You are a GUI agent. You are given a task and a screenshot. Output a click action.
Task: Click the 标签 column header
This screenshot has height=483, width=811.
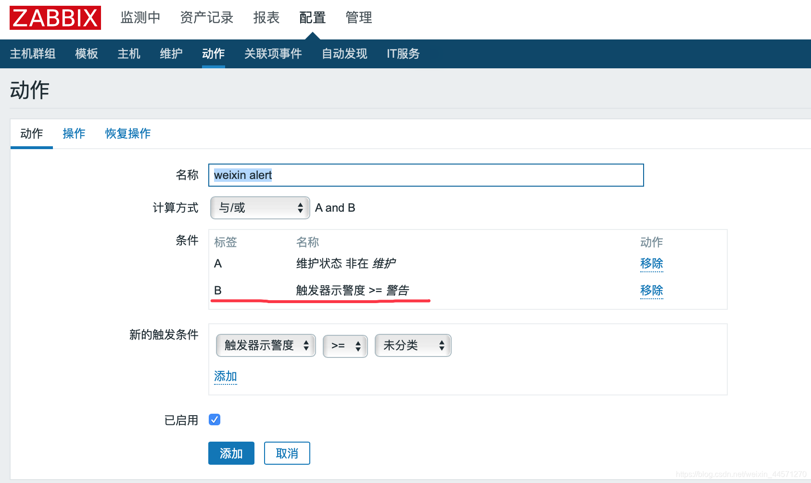226,242
